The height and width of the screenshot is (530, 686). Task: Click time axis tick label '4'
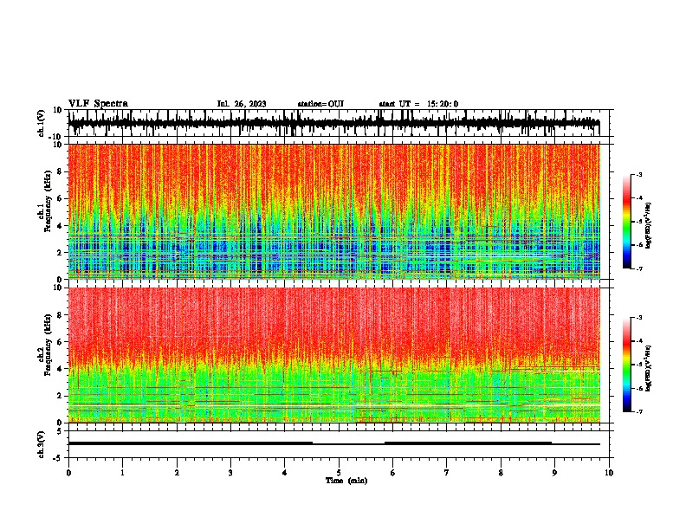point(285,473)
